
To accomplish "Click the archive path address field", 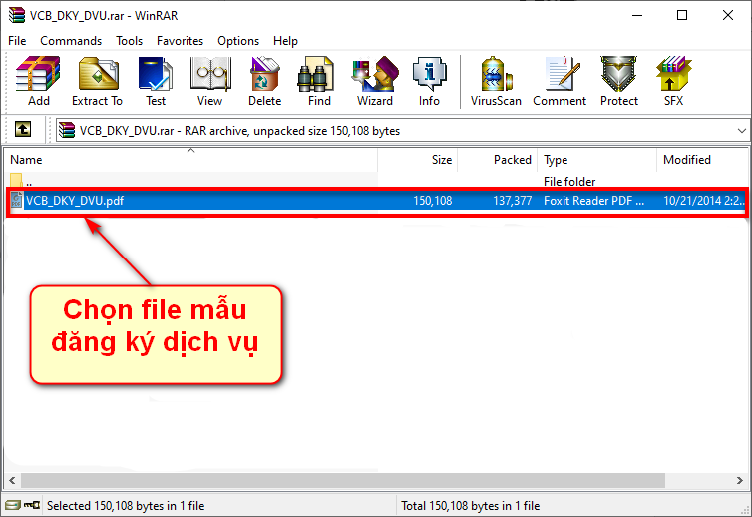I will (x=403, y=131).
